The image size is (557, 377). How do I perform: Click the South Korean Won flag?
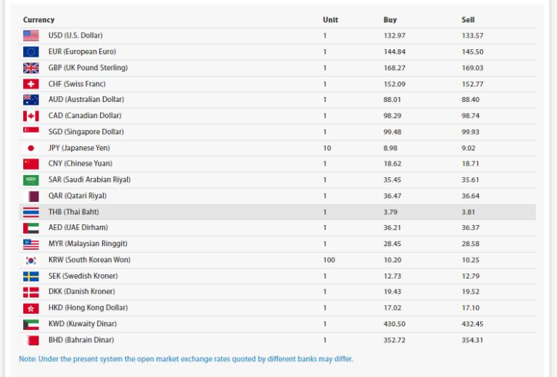click(30, 260)
